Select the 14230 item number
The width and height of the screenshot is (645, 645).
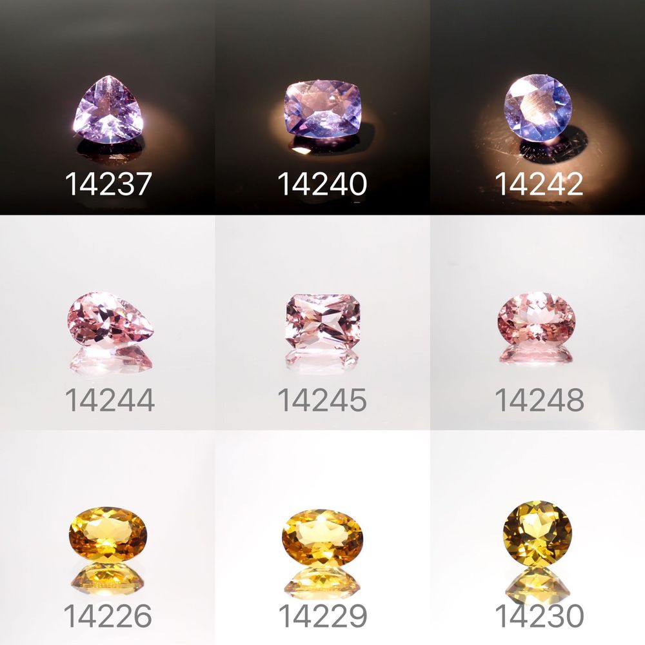(x=539, y=616)
